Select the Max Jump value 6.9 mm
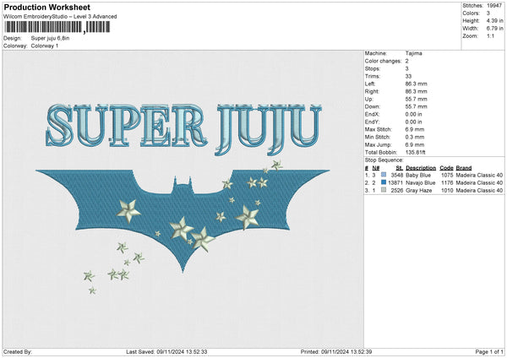507x358 pixels. coord(415,144)
